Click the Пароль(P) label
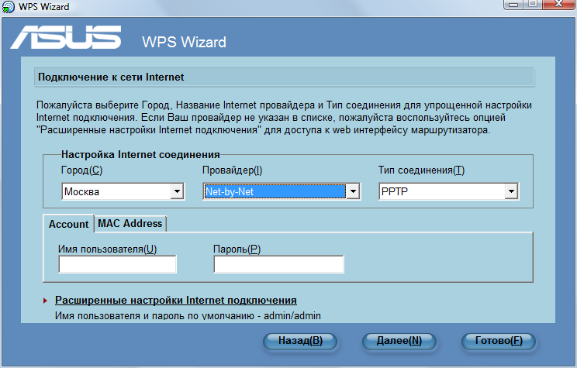 pyautogui.click(x=237, y=249)
